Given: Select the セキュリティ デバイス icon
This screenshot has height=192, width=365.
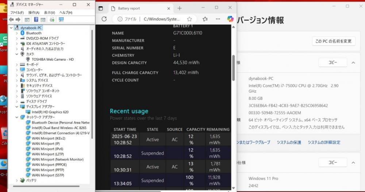Looking at the screenshot, I should click(x=22, y=85).
